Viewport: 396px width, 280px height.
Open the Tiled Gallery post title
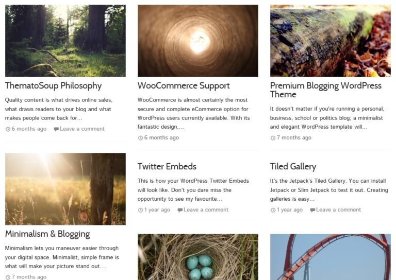coord(293,167)
